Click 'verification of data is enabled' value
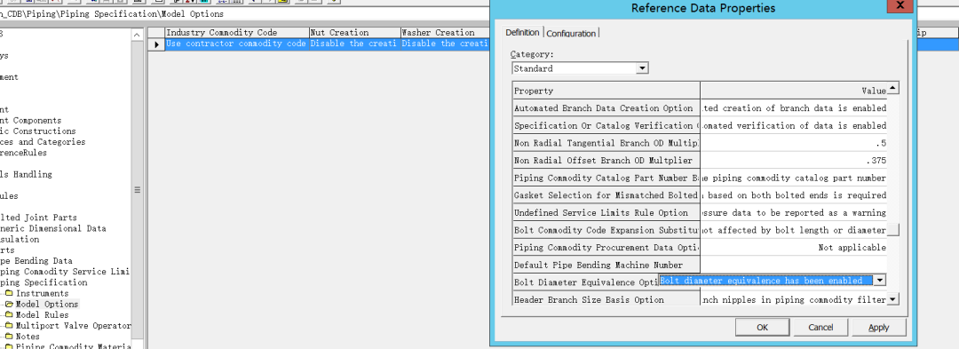 (x=794, y=125)
